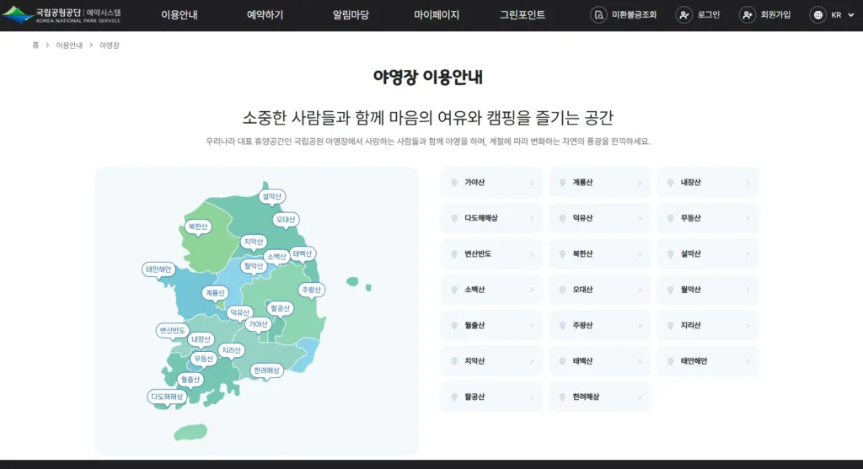Click the arrow on the 설악산 row

tap(748, 254)
